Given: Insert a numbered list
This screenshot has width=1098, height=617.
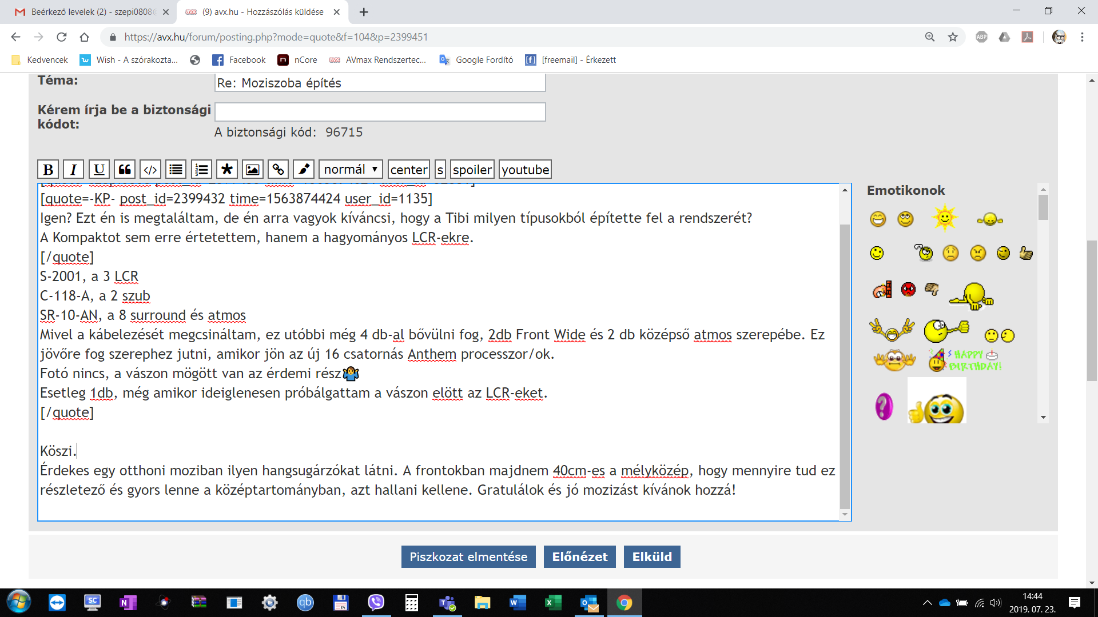Looking at the screenshot, I should [201, 170].
